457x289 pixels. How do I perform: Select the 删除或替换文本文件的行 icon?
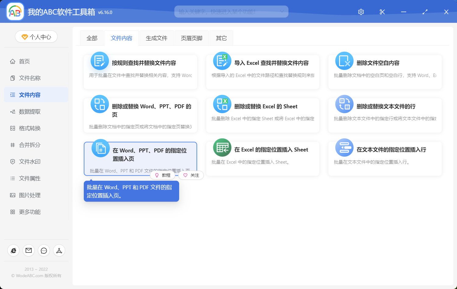(344, 104)
